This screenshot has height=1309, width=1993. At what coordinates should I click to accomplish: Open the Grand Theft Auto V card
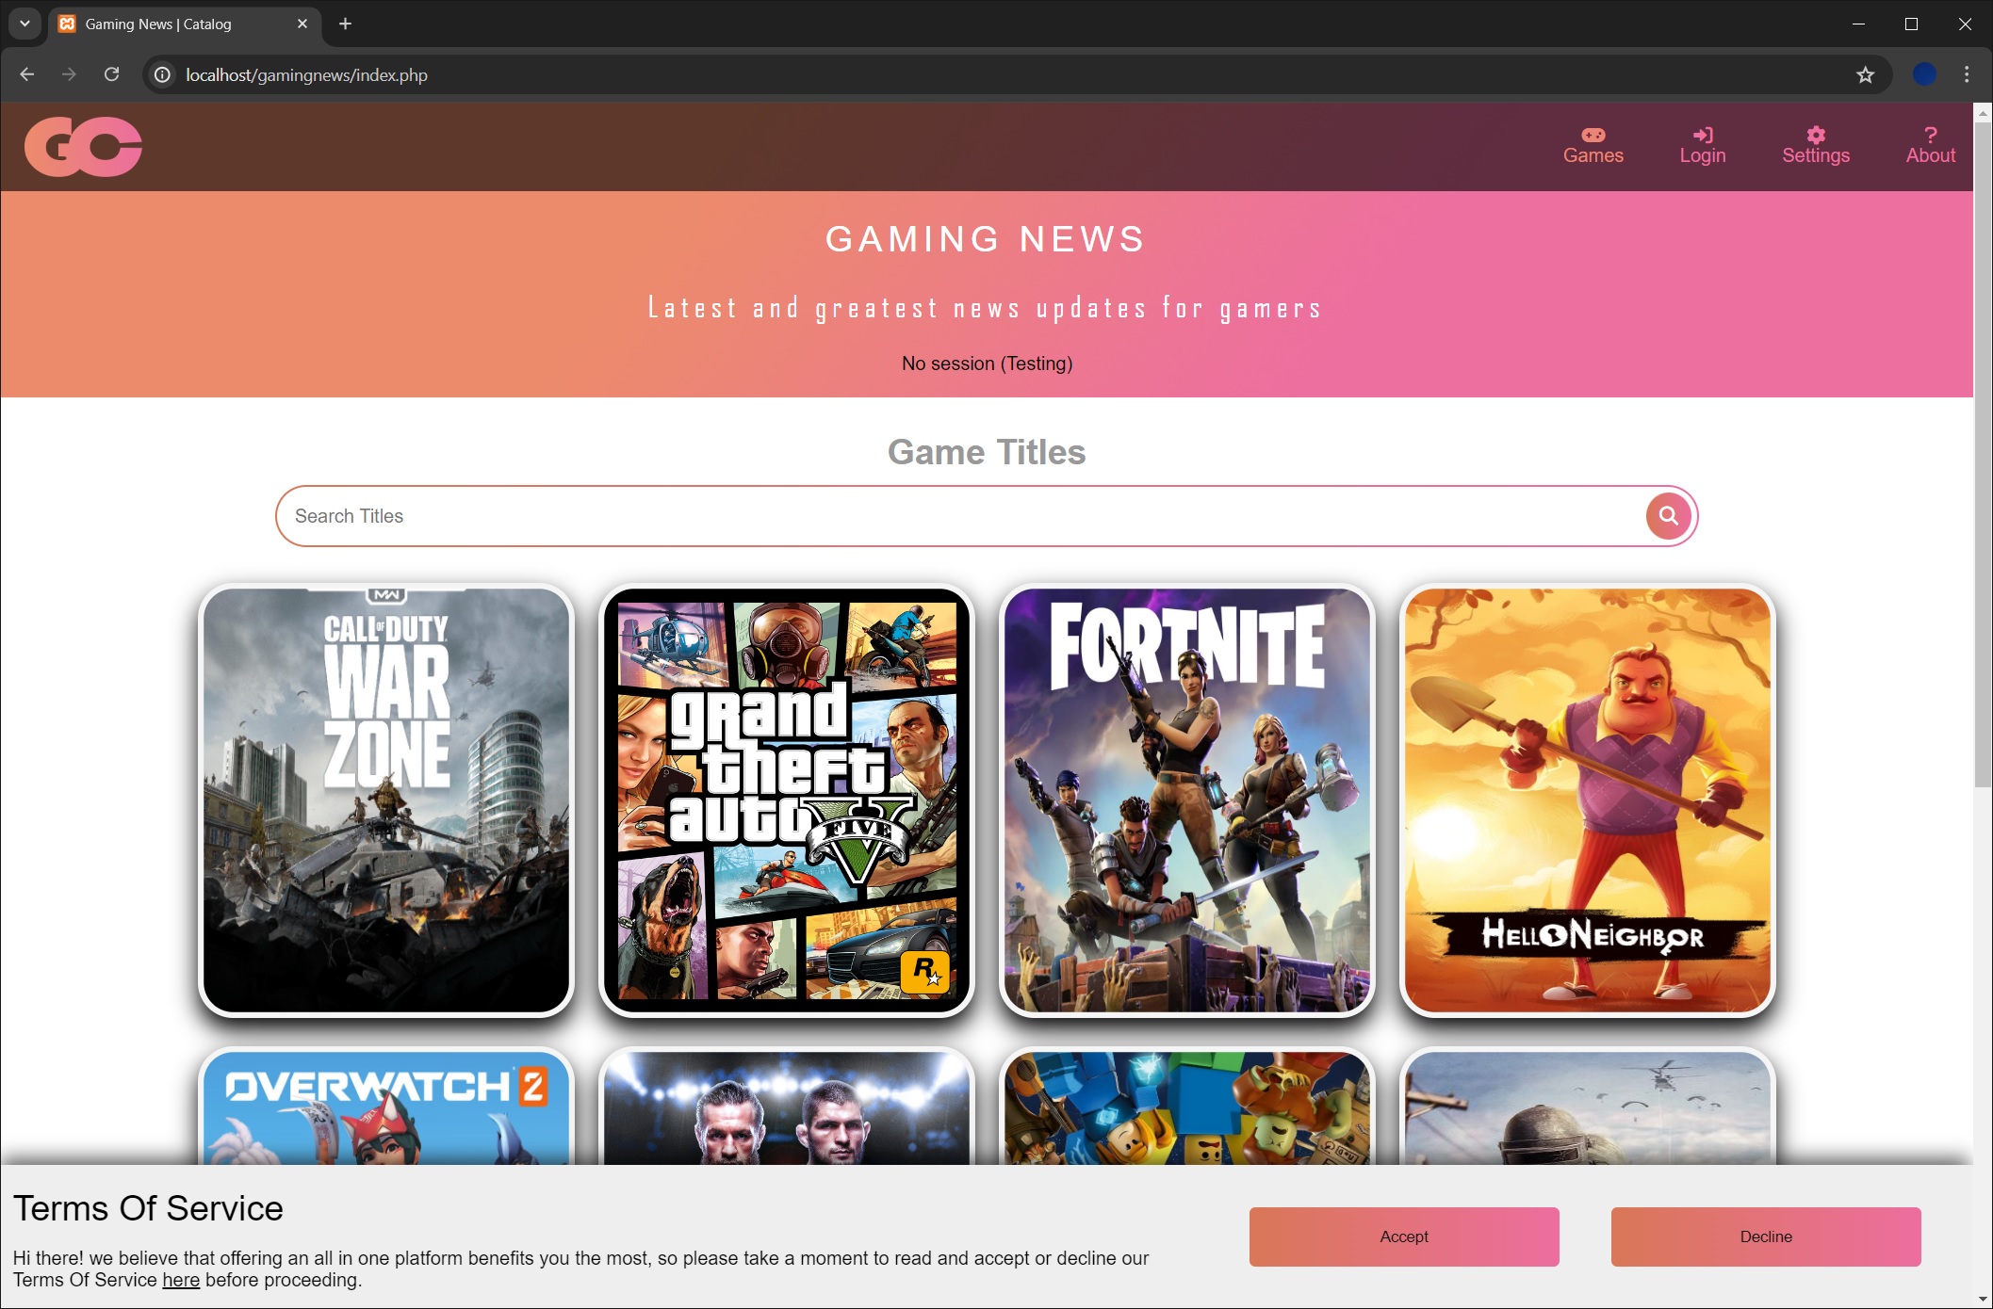(787, 800)
